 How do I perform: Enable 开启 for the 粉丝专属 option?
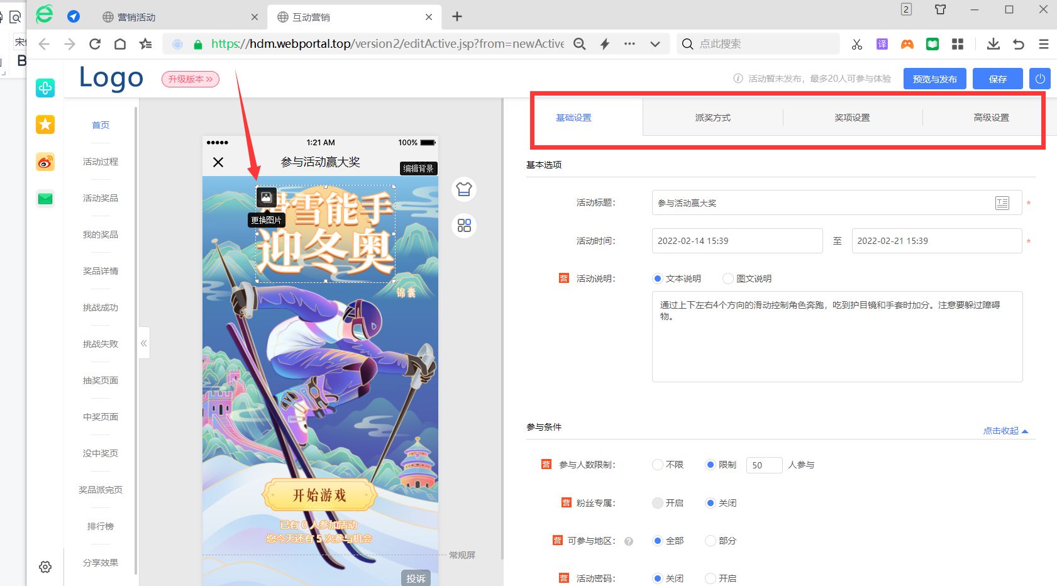[x=658, y=502]
